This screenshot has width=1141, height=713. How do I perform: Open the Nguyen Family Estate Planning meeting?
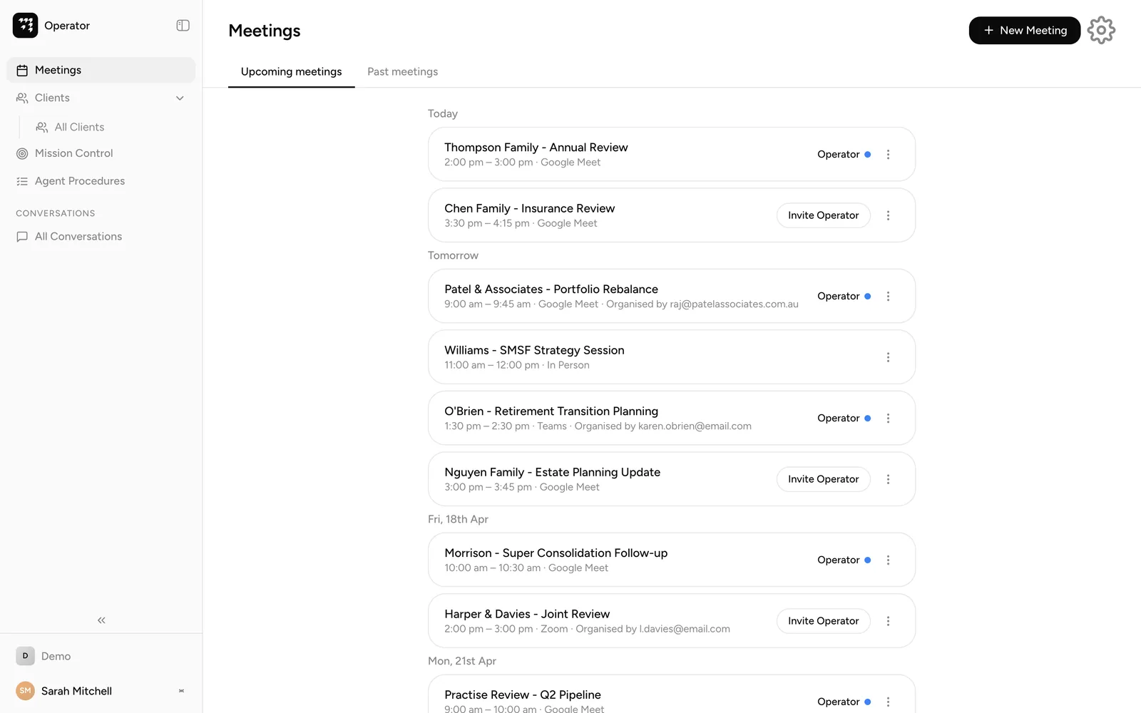click(671, 479)
